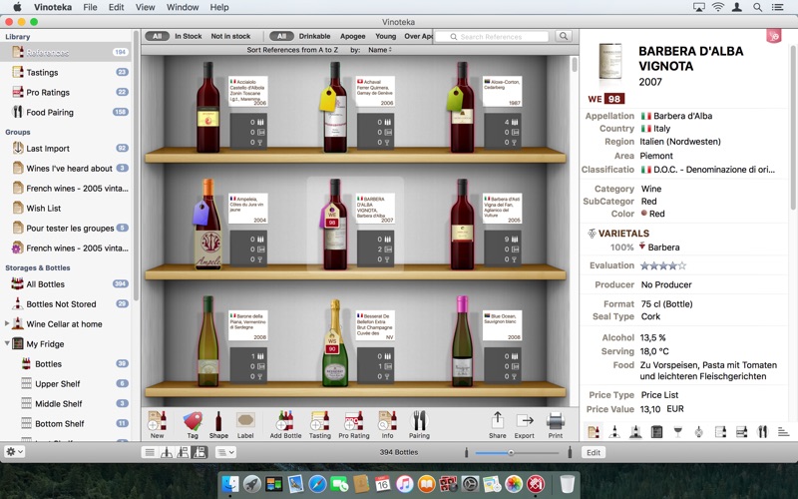Toggle the 'Drinkable' filter

(x=314, y=36)
